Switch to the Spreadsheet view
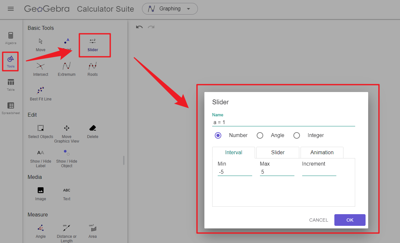 [10, 108]
